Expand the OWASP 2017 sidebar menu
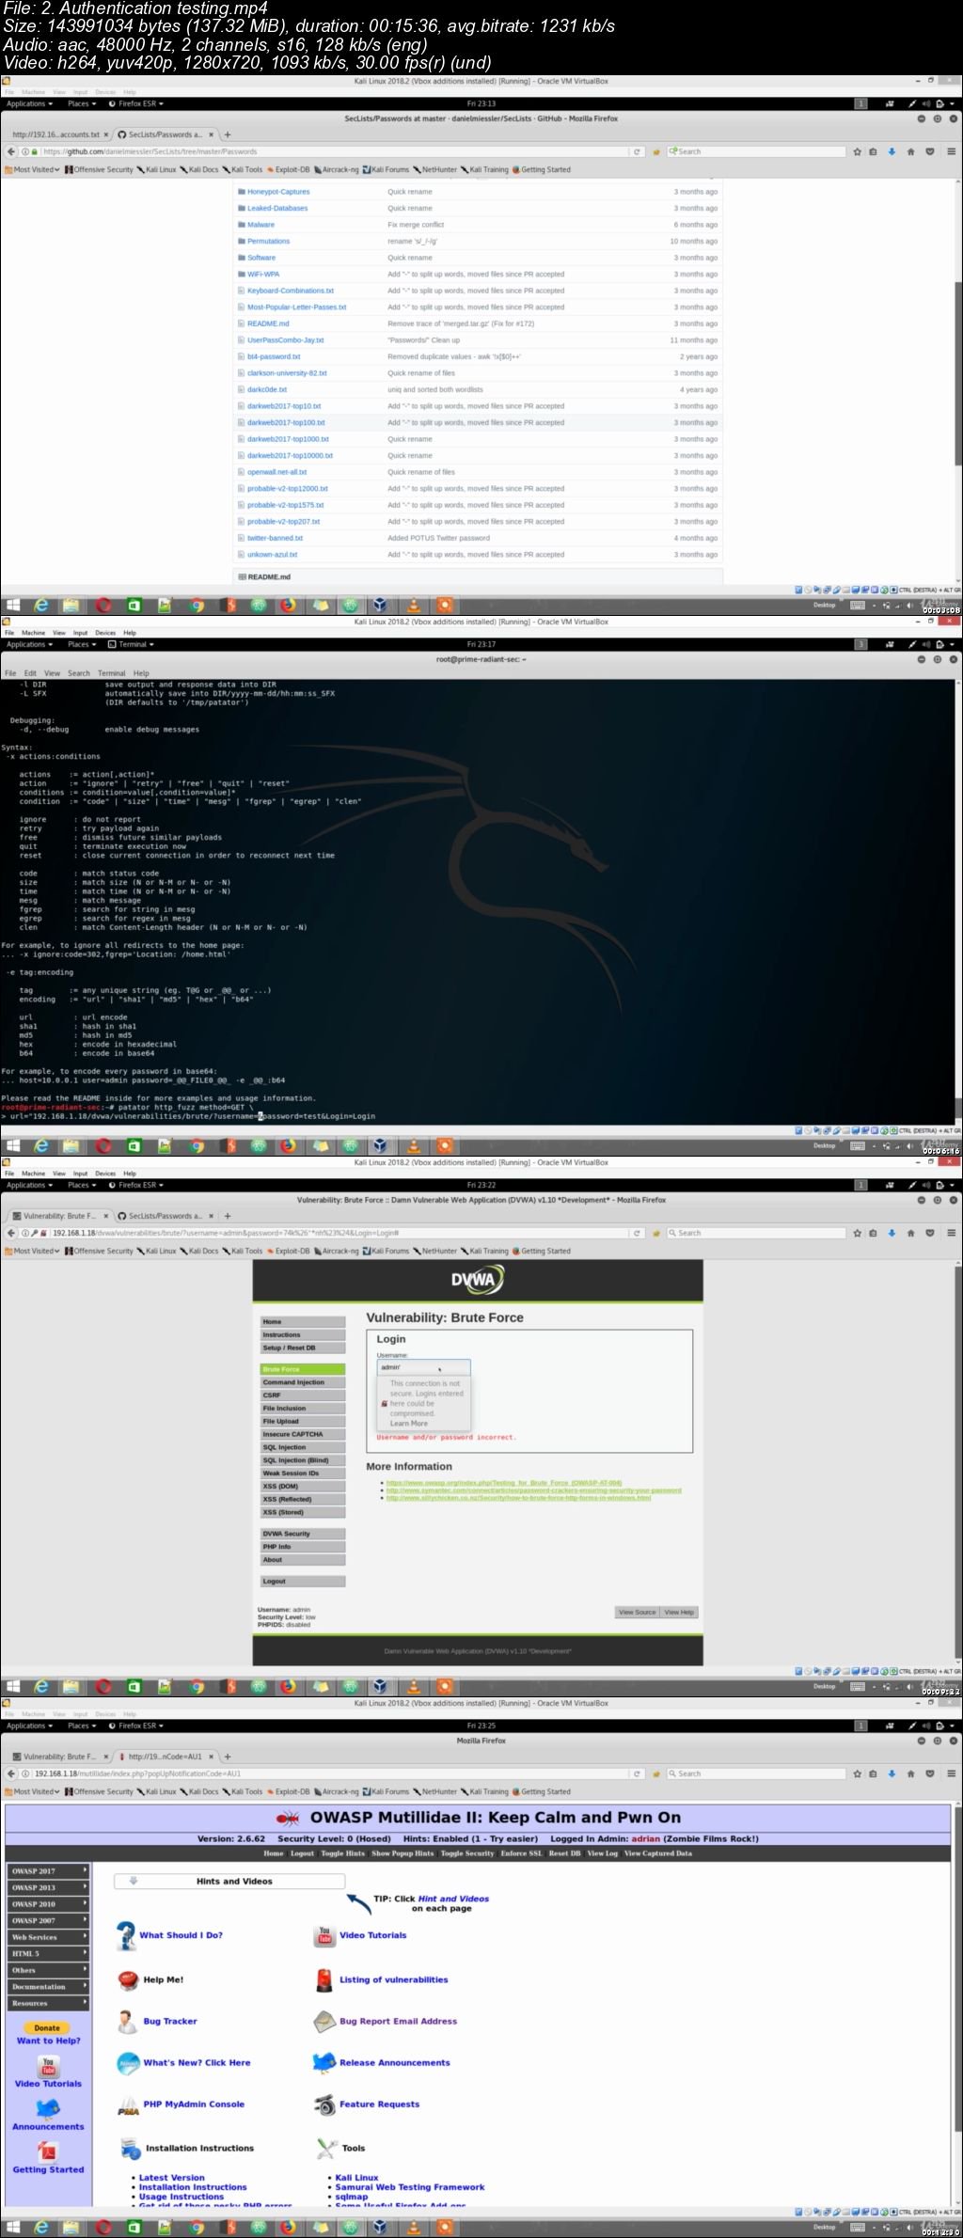This screenshot has width=963, height=2238. coord(49,1871)
